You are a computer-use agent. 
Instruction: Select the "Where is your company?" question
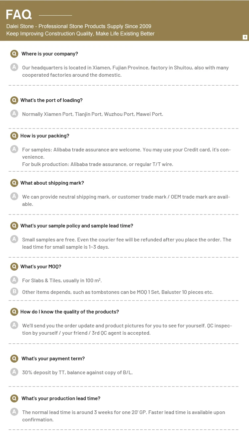[50, 54]
